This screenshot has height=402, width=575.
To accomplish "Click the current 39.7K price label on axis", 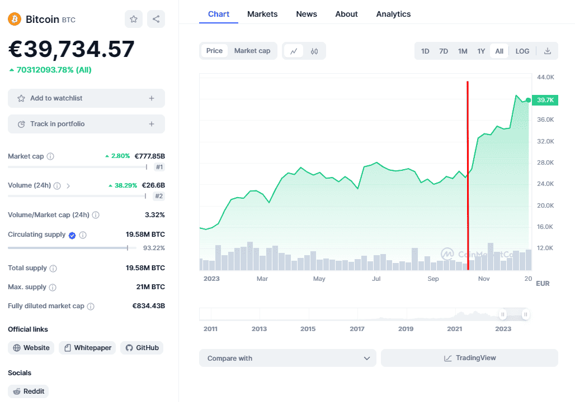I will coord(545,100).
